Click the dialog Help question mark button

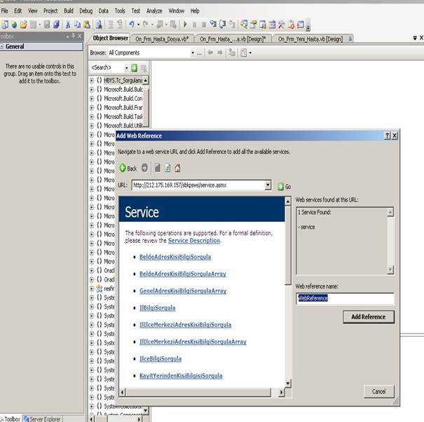click(388, 136)
